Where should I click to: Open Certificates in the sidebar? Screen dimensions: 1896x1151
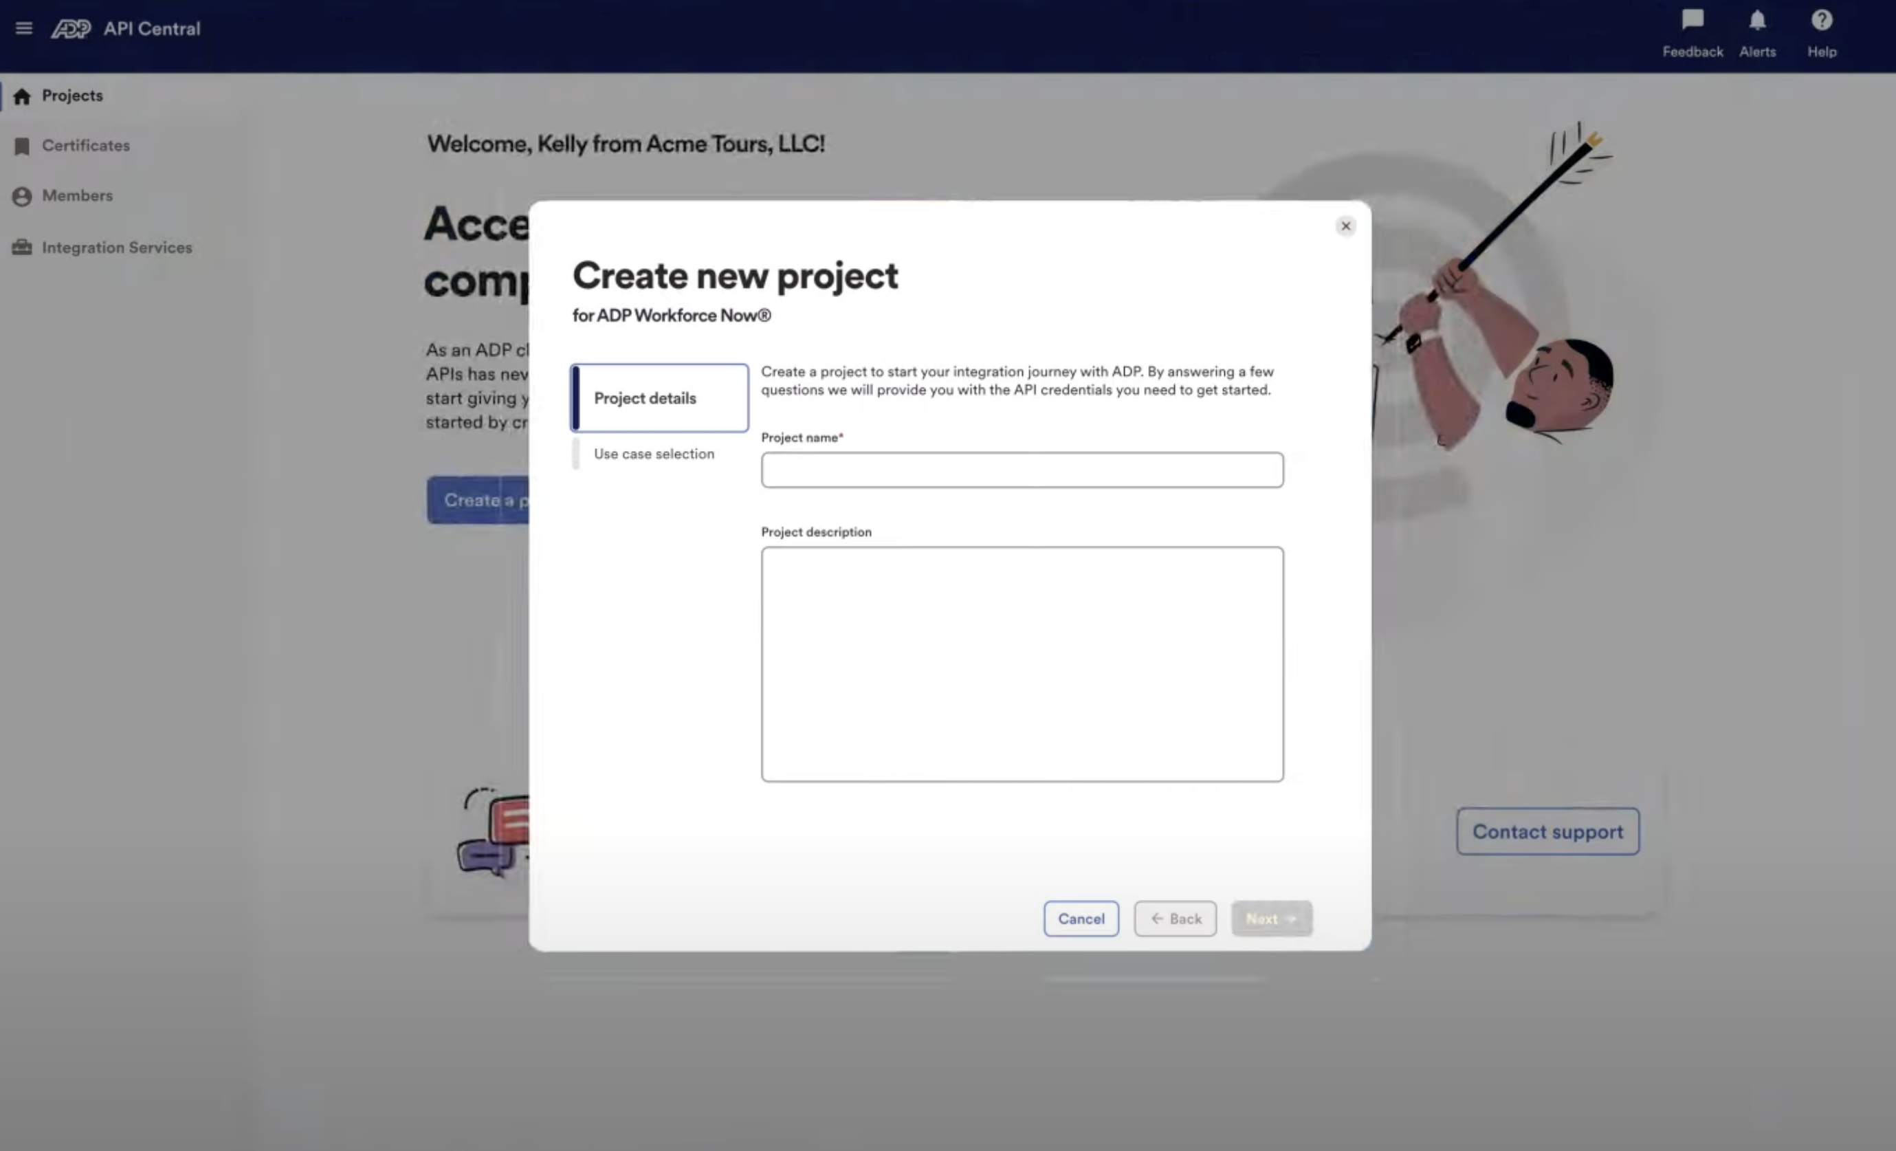[85, 145]
